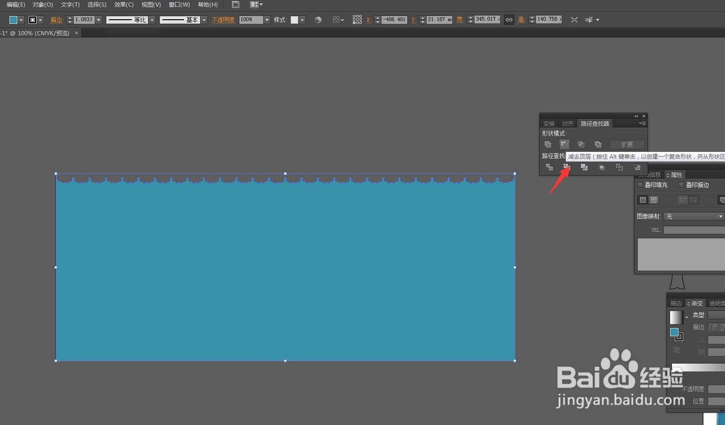
Task: Click the gradient fill preview swatch
Action: pyautogui.click(x=676, y=318)
